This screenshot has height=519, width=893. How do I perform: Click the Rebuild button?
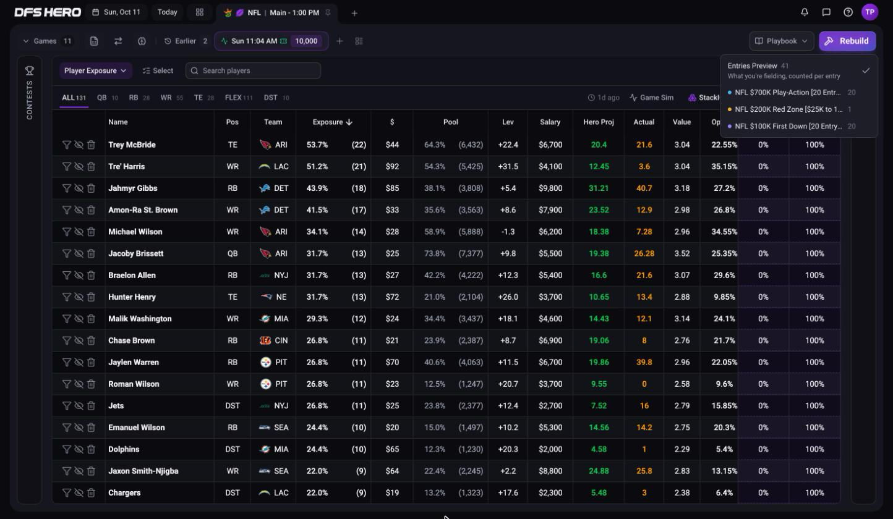pos(847,41)
